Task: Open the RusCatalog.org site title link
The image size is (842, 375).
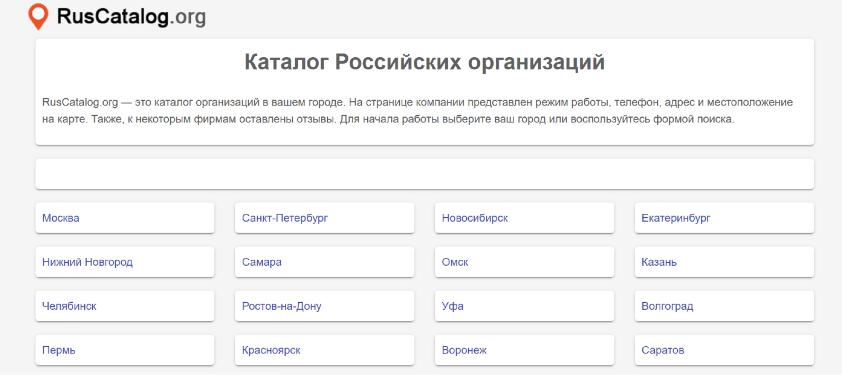Action: (x=131, y=17)
